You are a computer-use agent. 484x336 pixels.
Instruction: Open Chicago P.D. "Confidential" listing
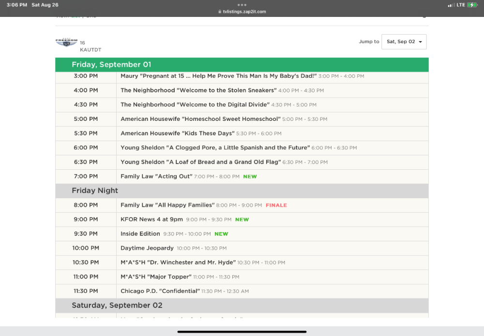click(x=160, y=291)
